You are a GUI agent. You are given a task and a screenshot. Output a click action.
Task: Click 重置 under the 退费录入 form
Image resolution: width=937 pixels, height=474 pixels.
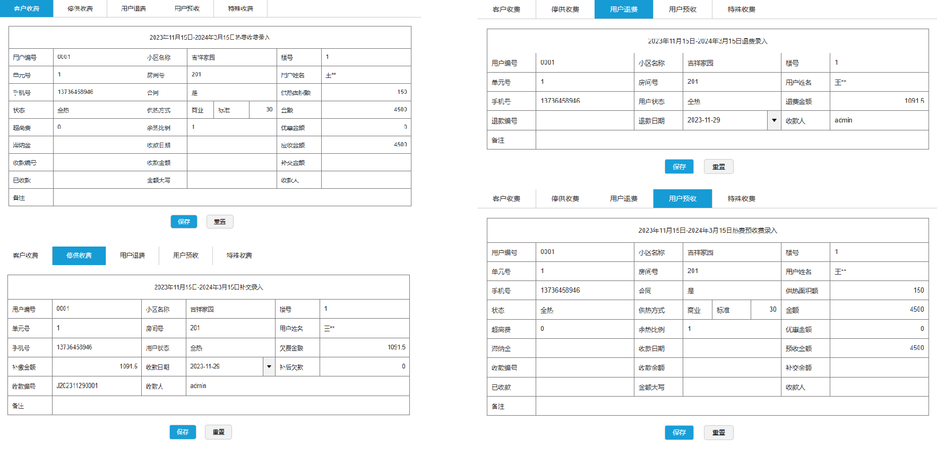pyautogui.click(x=719, y=166)
